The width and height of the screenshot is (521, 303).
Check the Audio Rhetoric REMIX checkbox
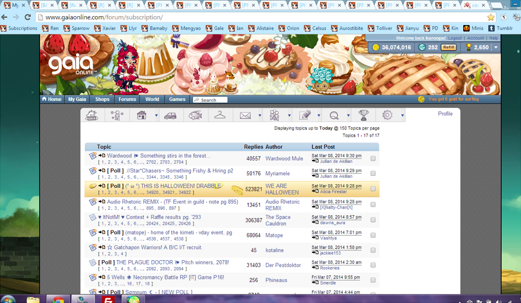(373, 204)
